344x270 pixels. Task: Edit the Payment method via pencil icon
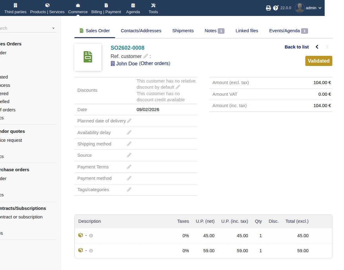pyautogui.click(x=129, y=178)
